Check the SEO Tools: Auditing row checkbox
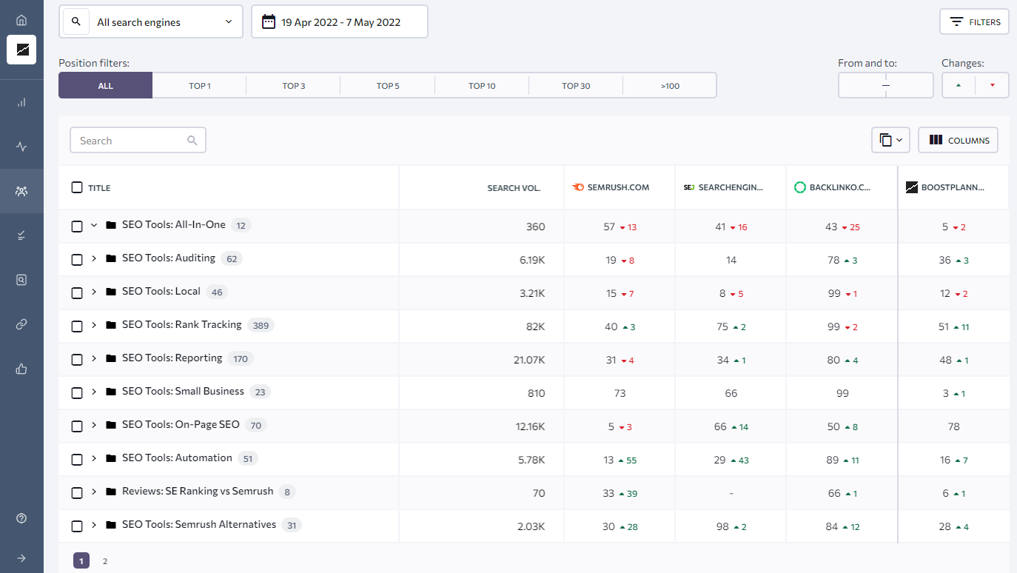 [77, 260]
